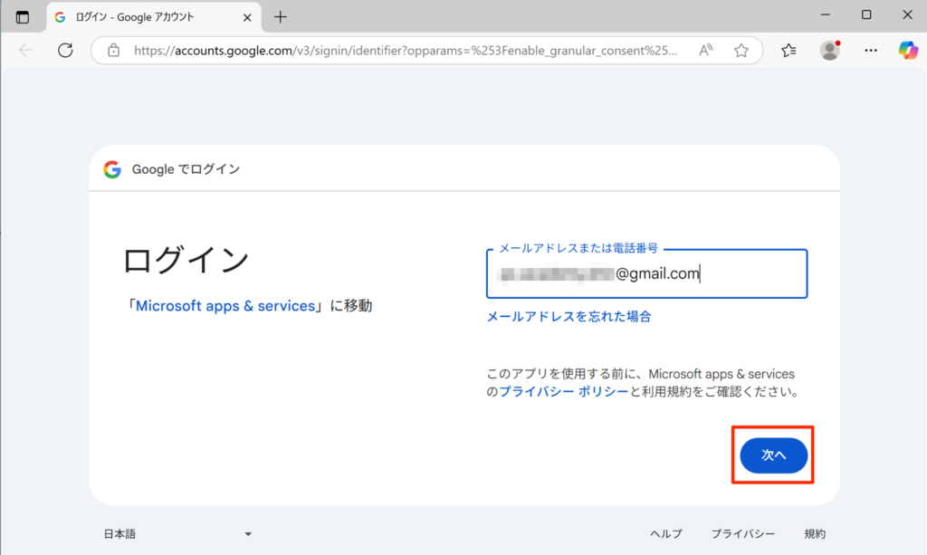Minimize the browser window
The image size is (927, 555).
tap(826, 14)
